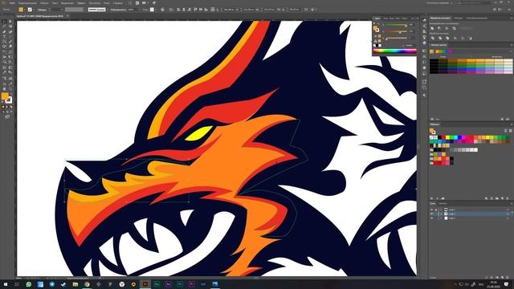Image resolution: width=514 pixels, height=289 pixels.
Task: Select the Direct Selection (white arrow) tool
Action: point(10,22)
